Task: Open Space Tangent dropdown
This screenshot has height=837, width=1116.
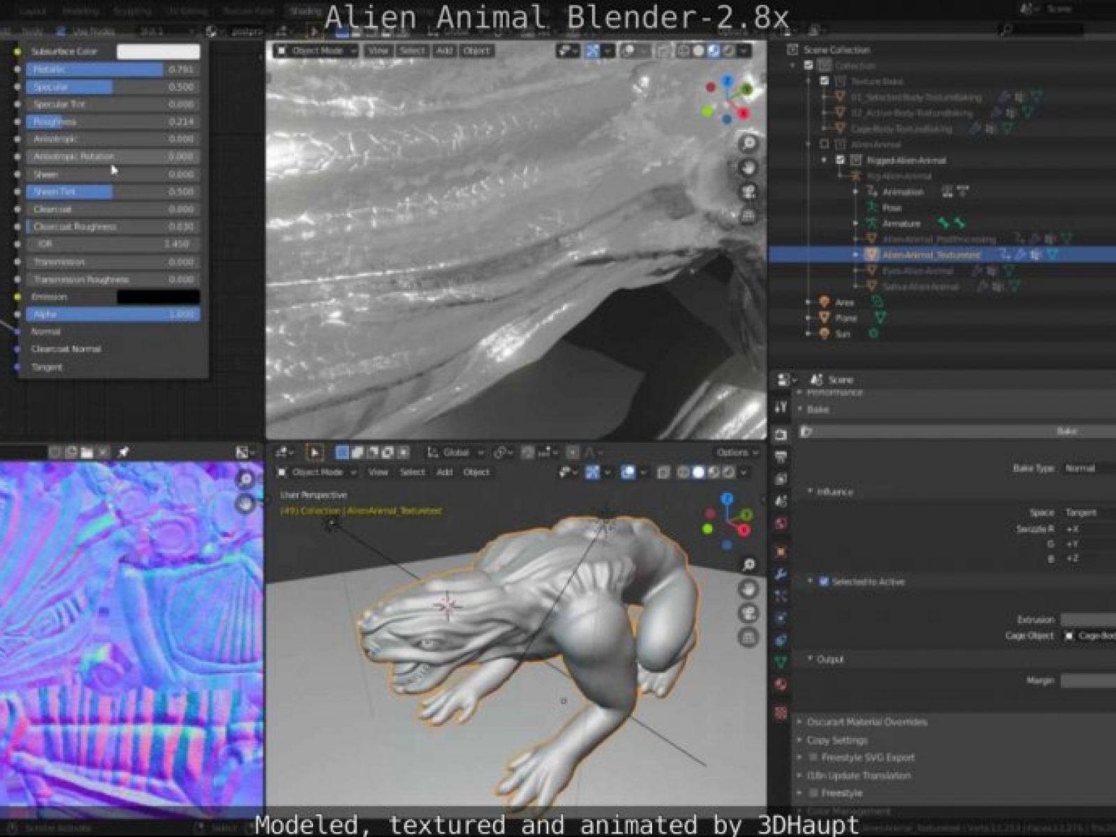Action: coord(1089,513)
